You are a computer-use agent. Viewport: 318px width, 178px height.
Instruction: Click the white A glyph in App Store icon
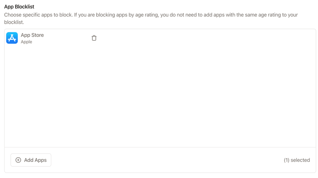point(12,38)
